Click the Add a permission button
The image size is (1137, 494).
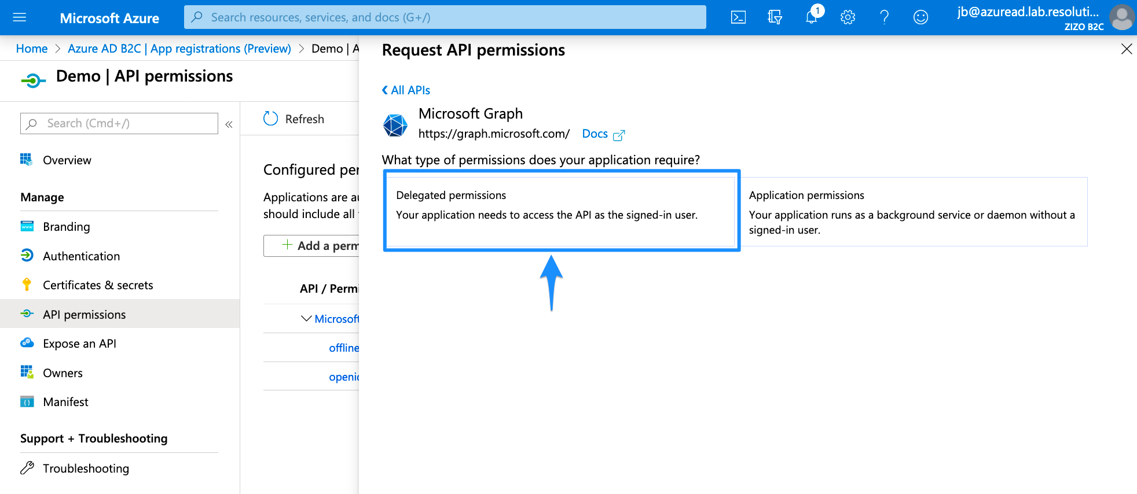pyautogui.click(x=311, y=246)
